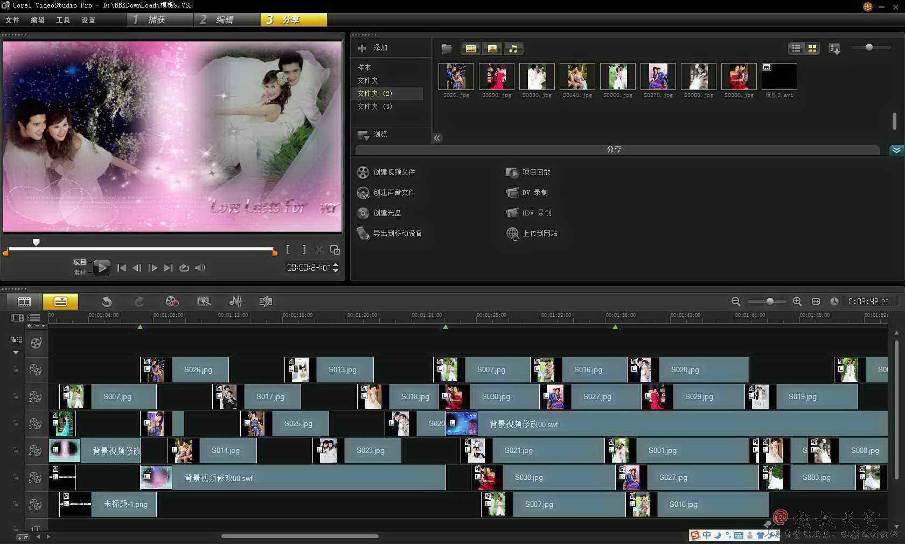Click DV 录制 recording icon
This screenshot has height=544, width=905.
[x=512, y=193]
